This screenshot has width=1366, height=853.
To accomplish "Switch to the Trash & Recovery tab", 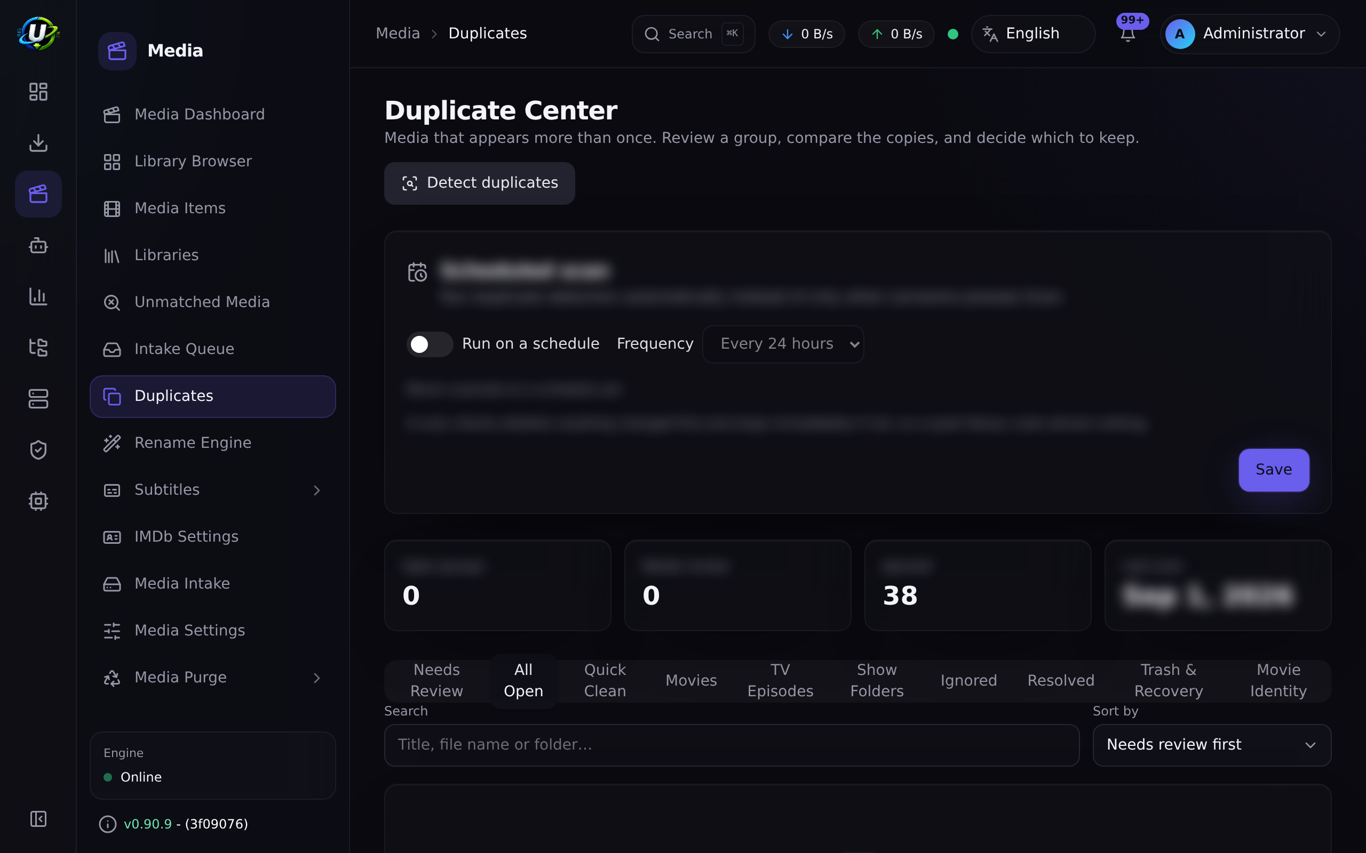I will (x=1169, y=680).
